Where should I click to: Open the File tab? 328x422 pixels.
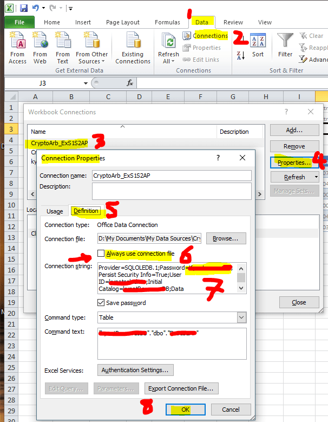[19, 22]
